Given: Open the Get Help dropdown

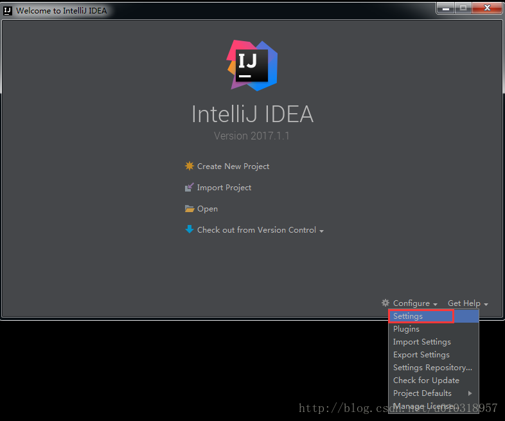Looking at the screenshot, I should [468, 303].
